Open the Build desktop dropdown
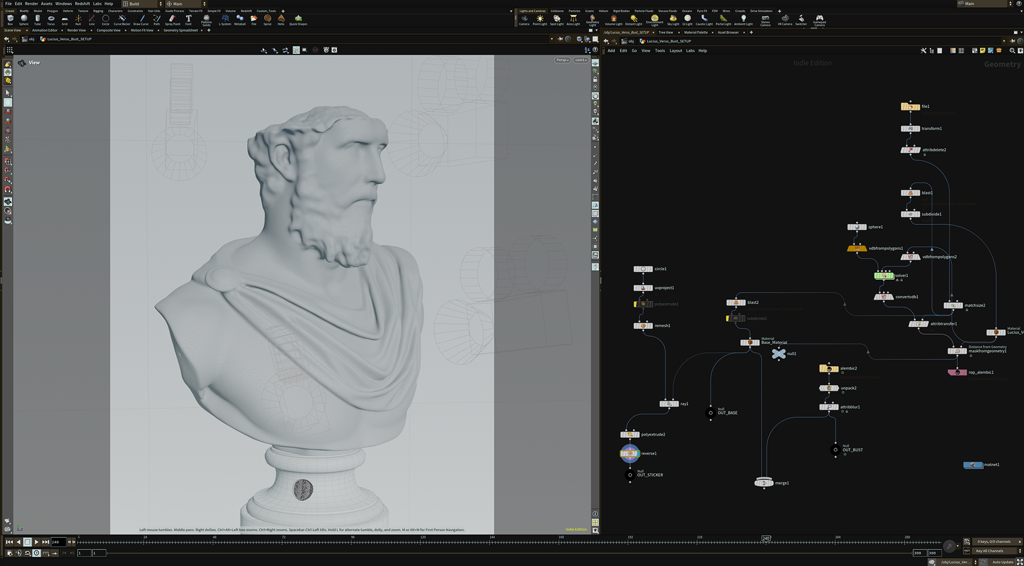1024x566 pixels. (142, 4)
